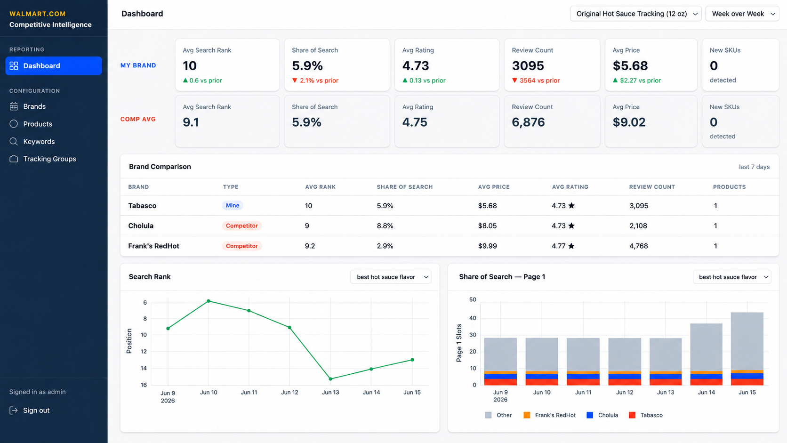Click the Sign out arrow icon
Image resolution: width=787 pixels, height=443 pixels.
[14, 411]
